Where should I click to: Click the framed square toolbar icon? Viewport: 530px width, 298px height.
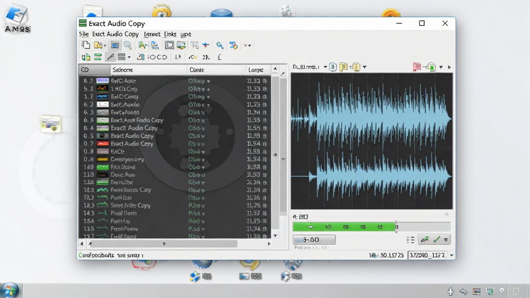(169, 45)
